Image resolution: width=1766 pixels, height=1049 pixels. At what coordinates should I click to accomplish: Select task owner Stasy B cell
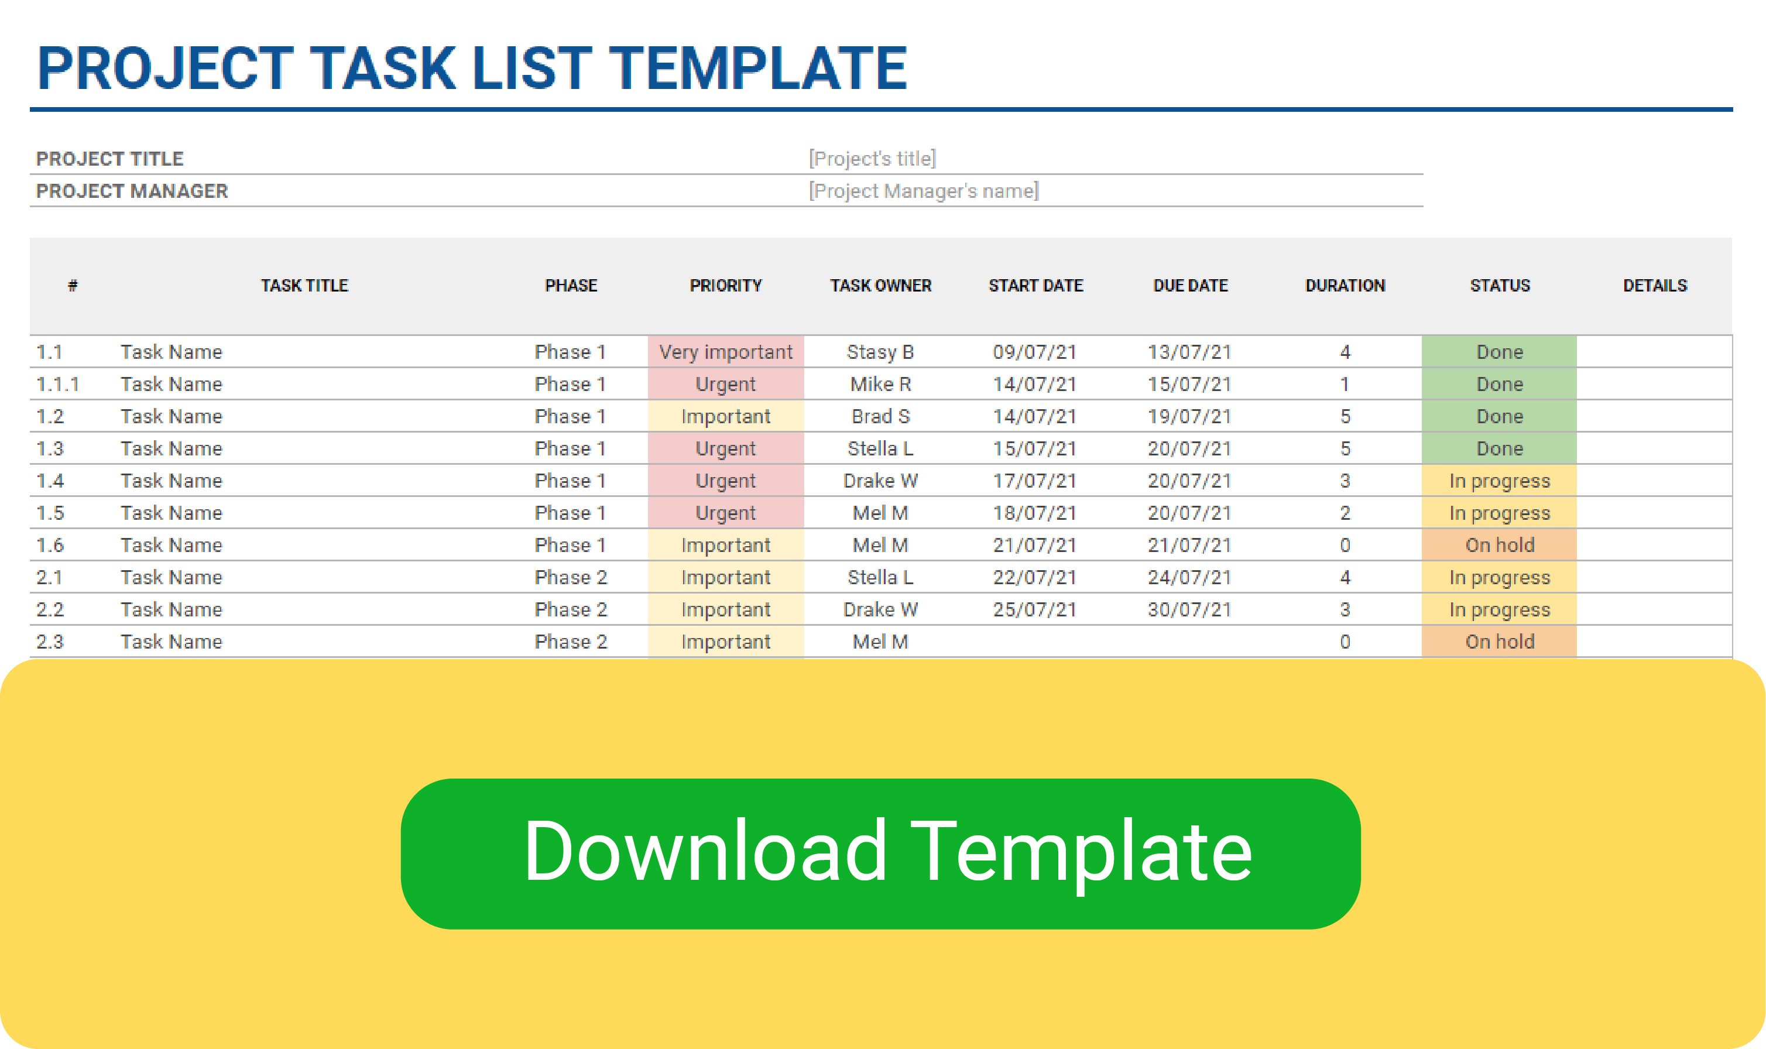click(x=880, y=352)
